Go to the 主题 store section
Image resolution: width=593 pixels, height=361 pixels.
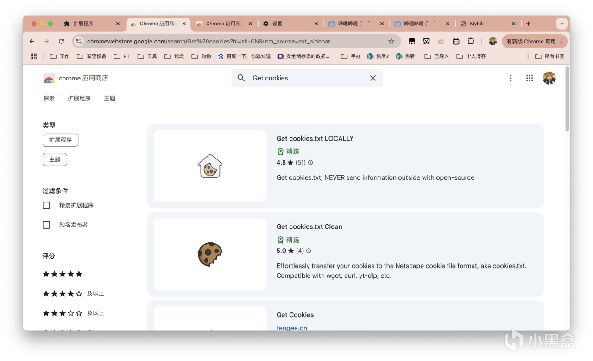[110, 98]
